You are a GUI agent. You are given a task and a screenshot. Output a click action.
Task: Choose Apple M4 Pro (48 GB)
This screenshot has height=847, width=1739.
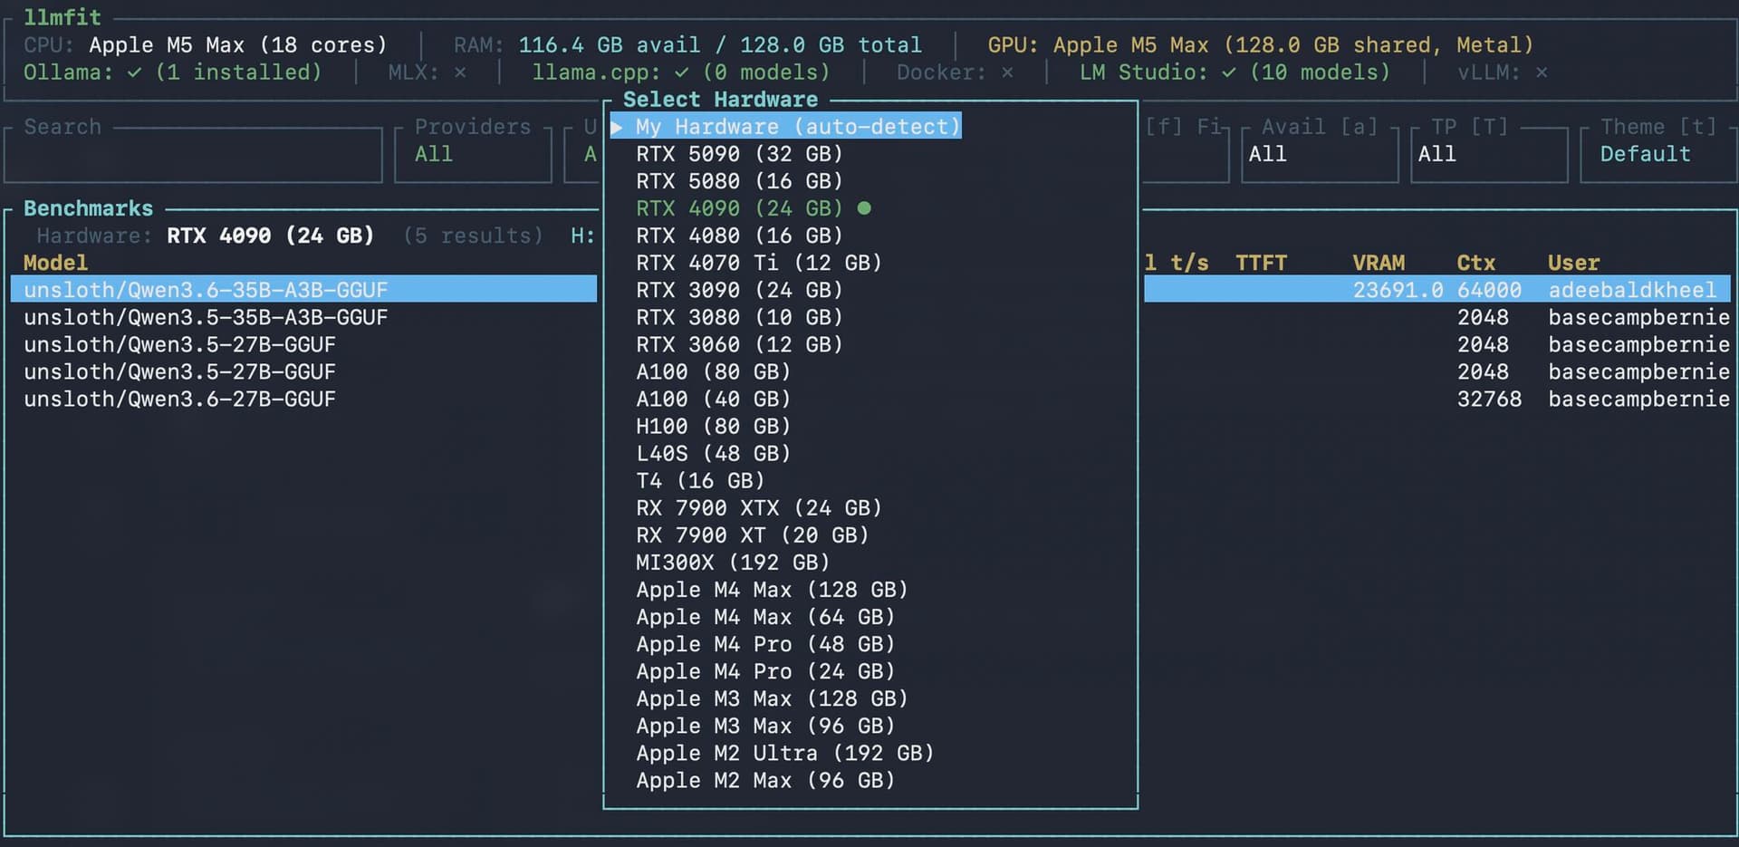coord(765,644)
